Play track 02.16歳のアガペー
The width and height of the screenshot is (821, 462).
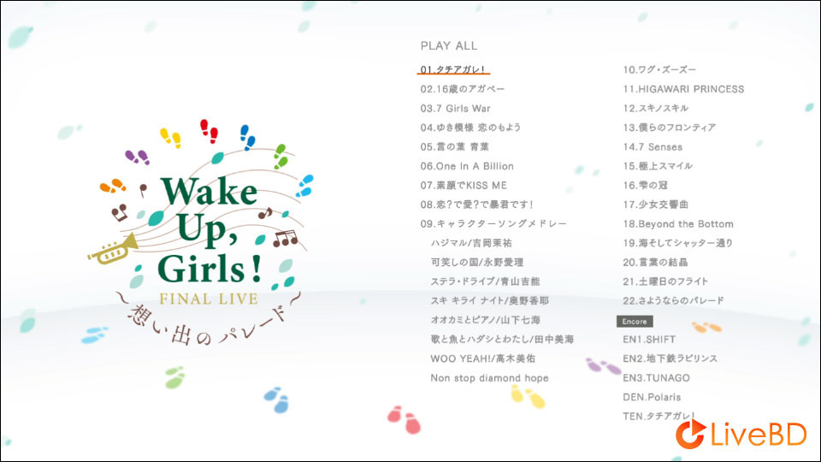click(463, 89)
